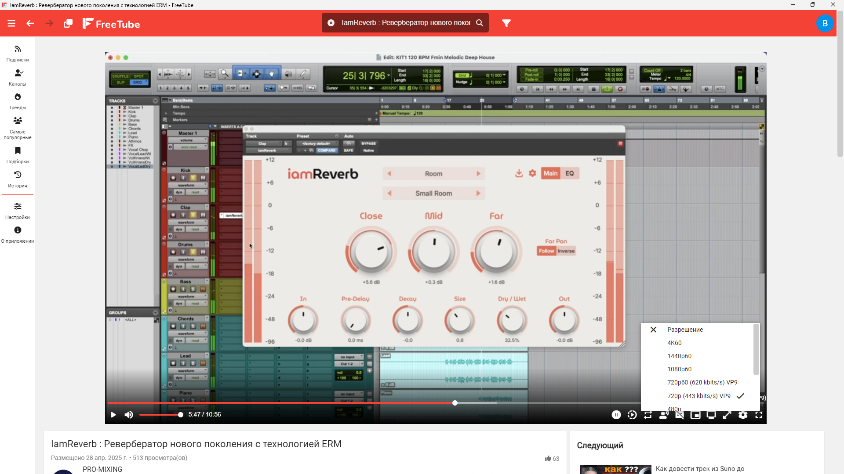Toggle the captions button in the player
The height and width of the screenshot is (474, 844).
coord(680,415)
